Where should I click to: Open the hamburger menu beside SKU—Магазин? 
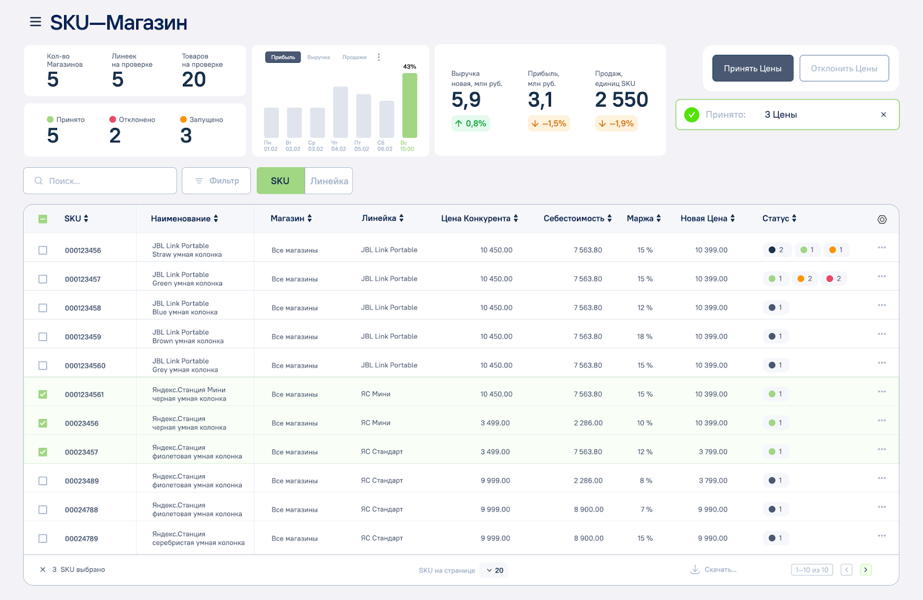36,22
